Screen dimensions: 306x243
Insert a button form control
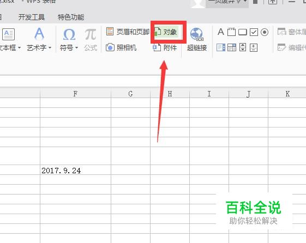click(243, 32)
